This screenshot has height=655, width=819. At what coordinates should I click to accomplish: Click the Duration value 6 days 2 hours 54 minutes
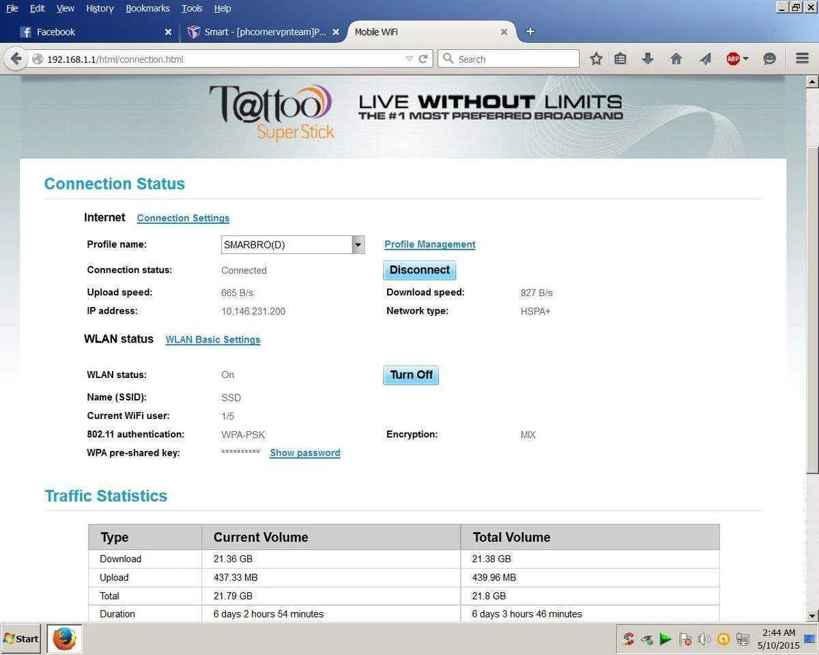268,614
